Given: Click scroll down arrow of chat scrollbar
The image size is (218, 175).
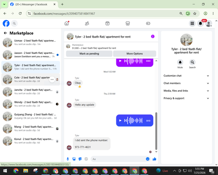Looking at the screenshot, I should (156, 152).
